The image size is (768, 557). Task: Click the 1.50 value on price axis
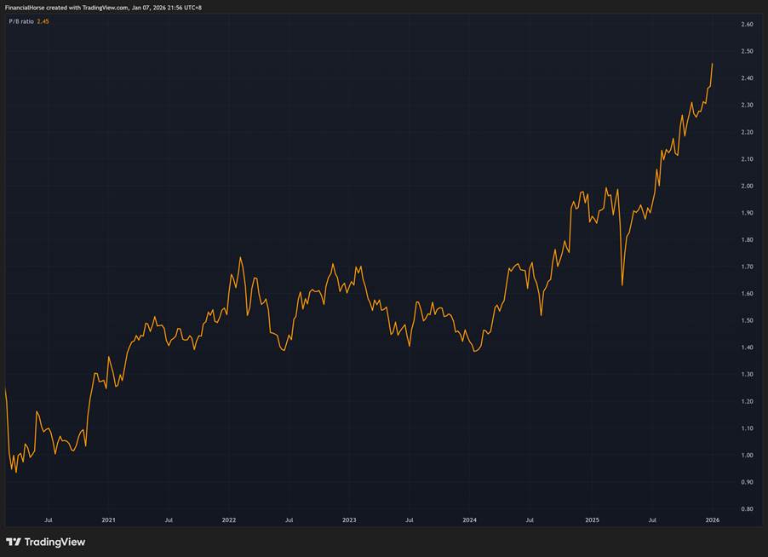pos(747,320)
